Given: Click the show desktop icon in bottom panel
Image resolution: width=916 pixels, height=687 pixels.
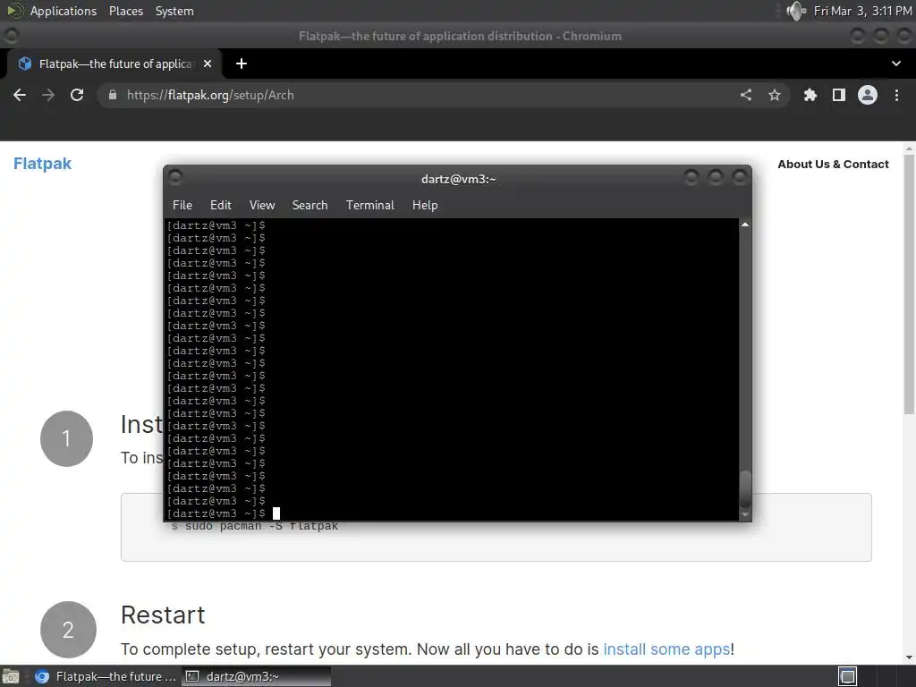Looking at the screenshot, I should (x=11, y=676).
